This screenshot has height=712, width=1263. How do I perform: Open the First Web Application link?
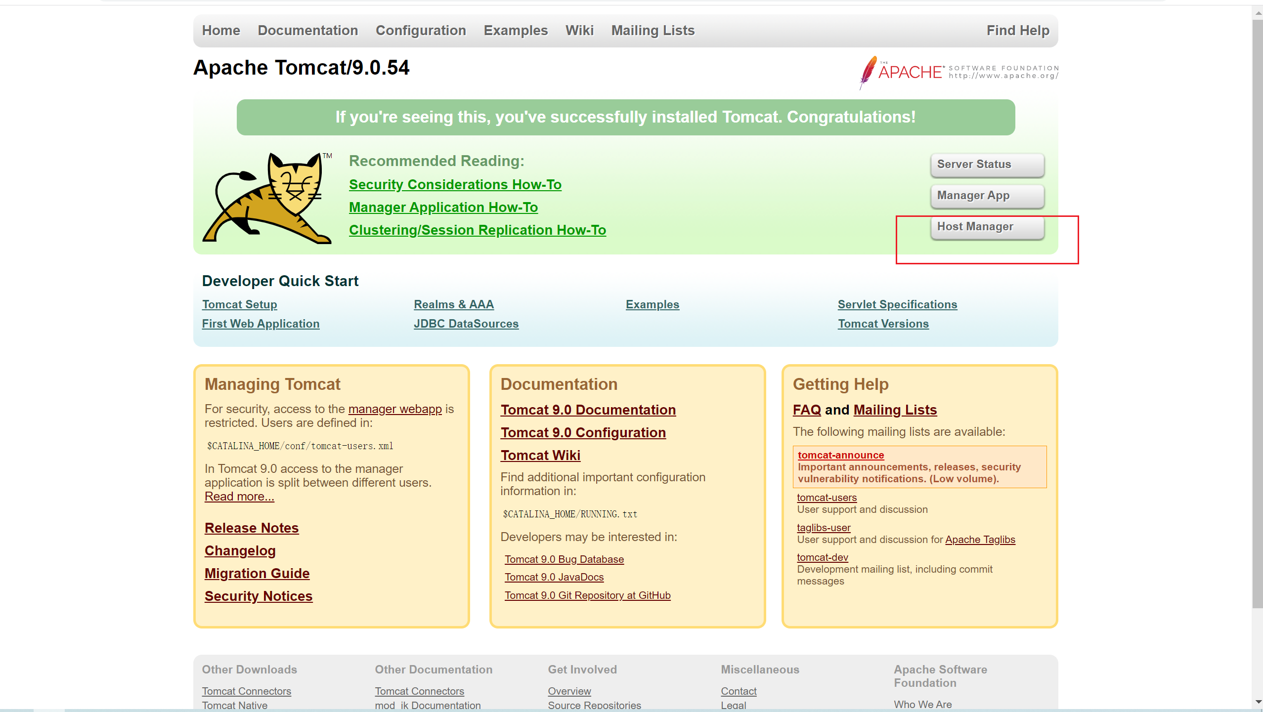(x=261, y=324)
